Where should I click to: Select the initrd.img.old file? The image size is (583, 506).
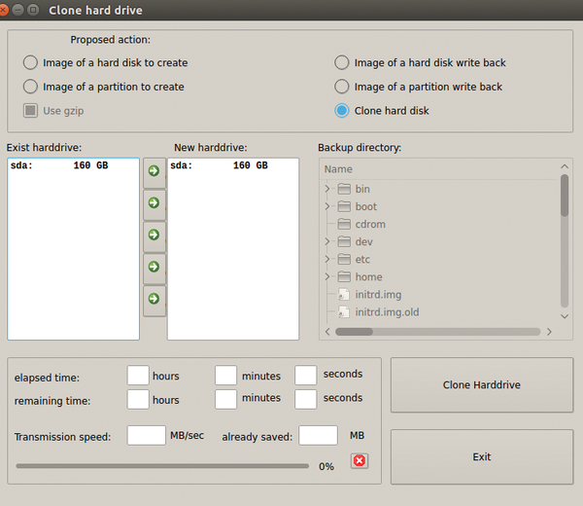[x=386, y=312]
